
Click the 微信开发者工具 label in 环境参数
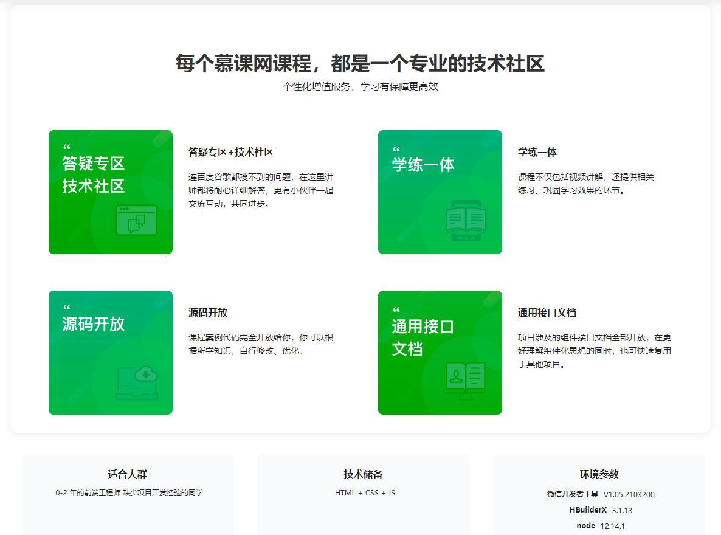point(573,494)
